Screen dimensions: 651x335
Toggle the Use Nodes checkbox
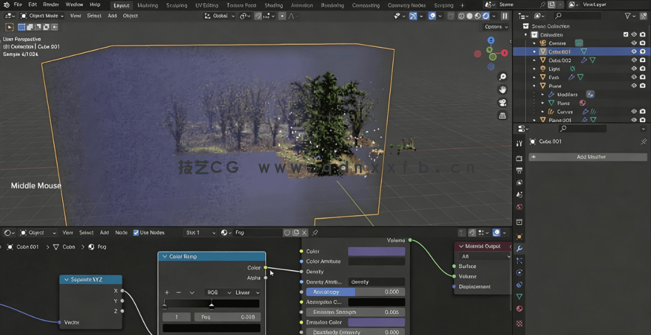pyautogui.click(x=136, y=232)
